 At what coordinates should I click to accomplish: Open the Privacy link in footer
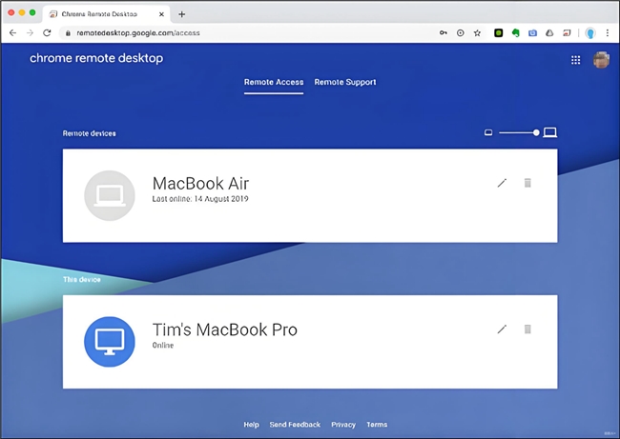pyautogui.click(x=343, y=425)
